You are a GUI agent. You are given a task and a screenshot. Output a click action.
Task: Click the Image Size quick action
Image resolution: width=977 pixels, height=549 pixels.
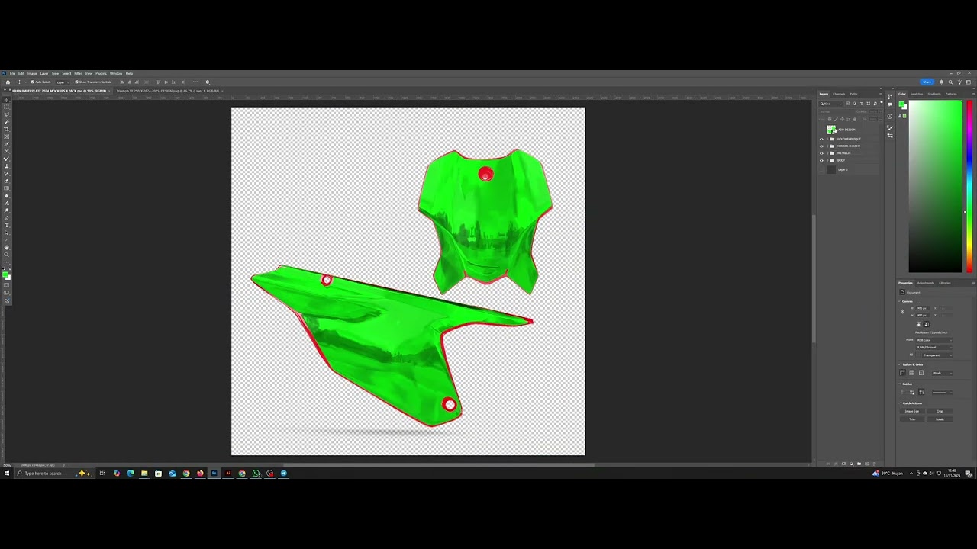912,411
